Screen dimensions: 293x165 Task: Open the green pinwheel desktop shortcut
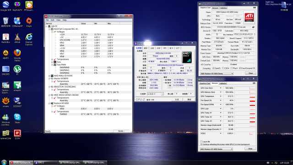[x=17, y=87]
